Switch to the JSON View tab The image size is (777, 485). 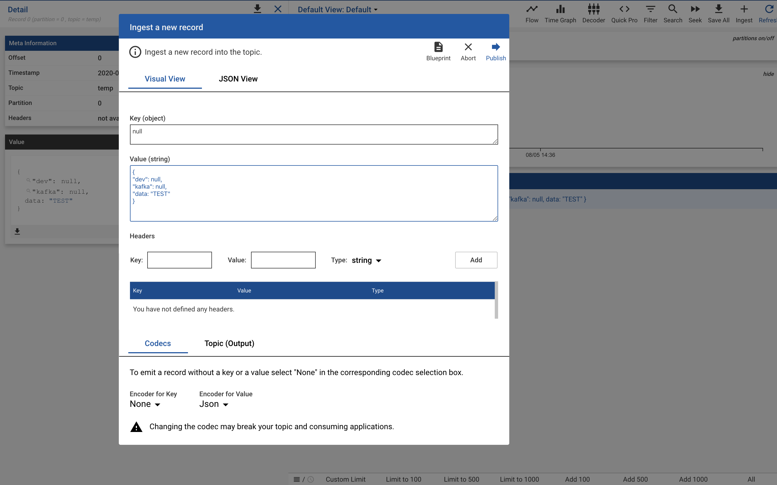point(238,79)
